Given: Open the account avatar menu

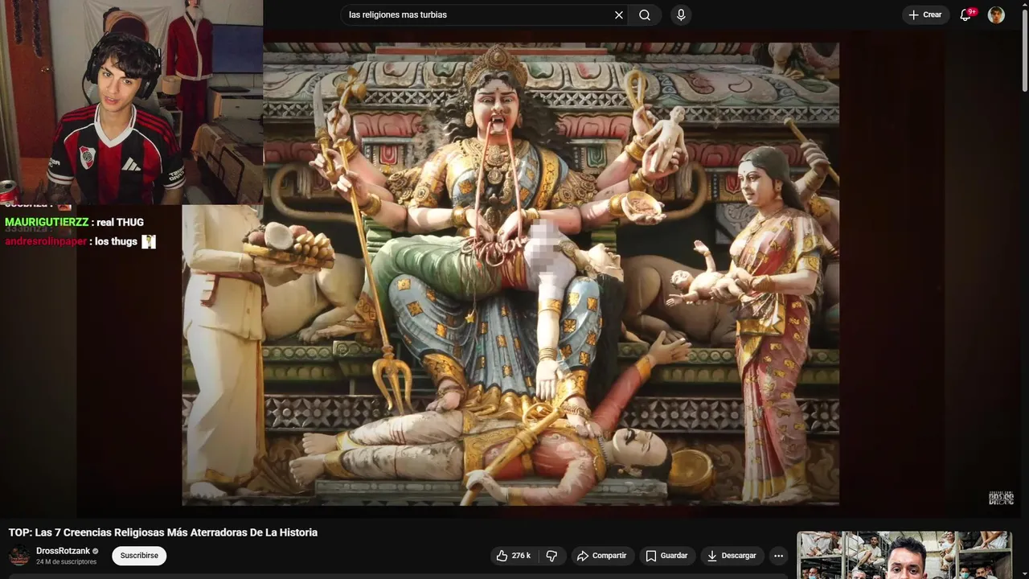Looking at the screenshot, I should 996,14.
